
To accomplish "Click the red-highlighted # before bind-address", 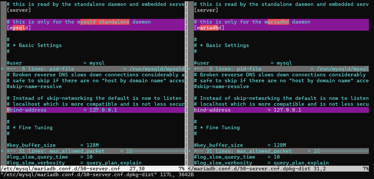I will (x=8, y=110).
